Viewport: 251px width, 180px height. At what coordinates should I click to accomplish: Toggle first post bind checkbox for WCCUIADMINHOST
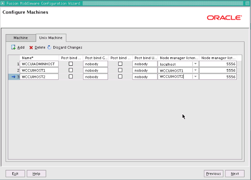click(71, 64)
